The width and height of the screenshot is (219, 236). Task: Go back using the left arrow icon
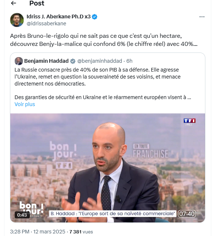14,3
